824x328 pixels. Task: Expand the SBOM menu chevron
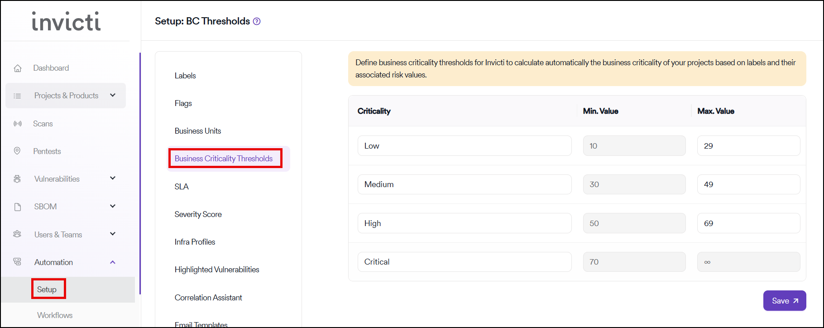pos(113,206)
